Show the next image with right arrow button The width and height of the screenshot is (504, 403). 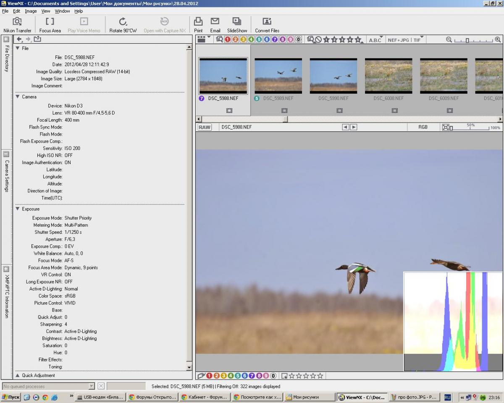point(354,127)
